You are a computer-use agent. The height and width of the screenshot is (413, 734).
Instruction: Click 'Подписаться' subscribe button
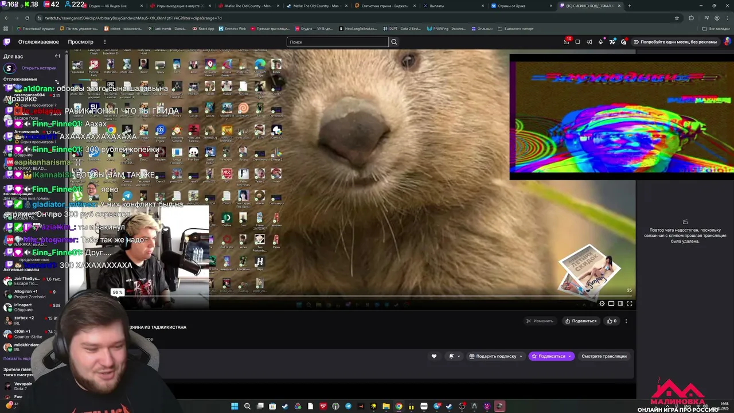point(551,356)
